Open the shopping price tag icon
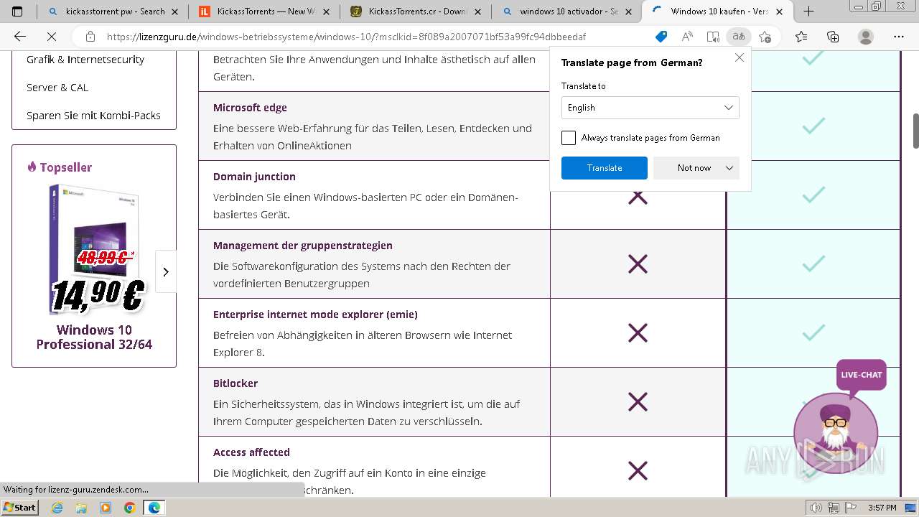The width and height of the screenshot is (919, 517). [x=661, y=37]
